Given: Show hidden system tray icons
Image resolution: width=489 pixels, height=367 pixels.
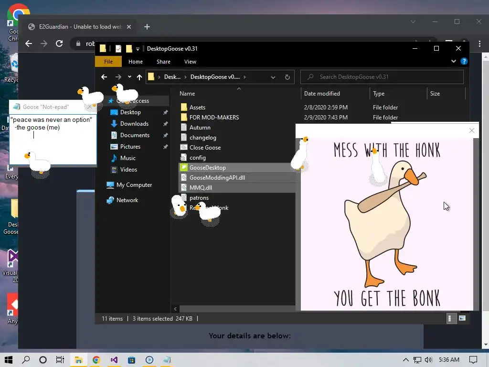Looking at the screenshot, I should tap(406, 360).
